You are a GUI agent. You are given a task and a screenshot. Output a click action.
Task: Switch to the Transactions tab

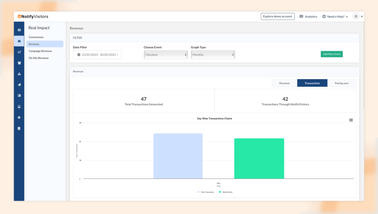click(x=312, y=83)
